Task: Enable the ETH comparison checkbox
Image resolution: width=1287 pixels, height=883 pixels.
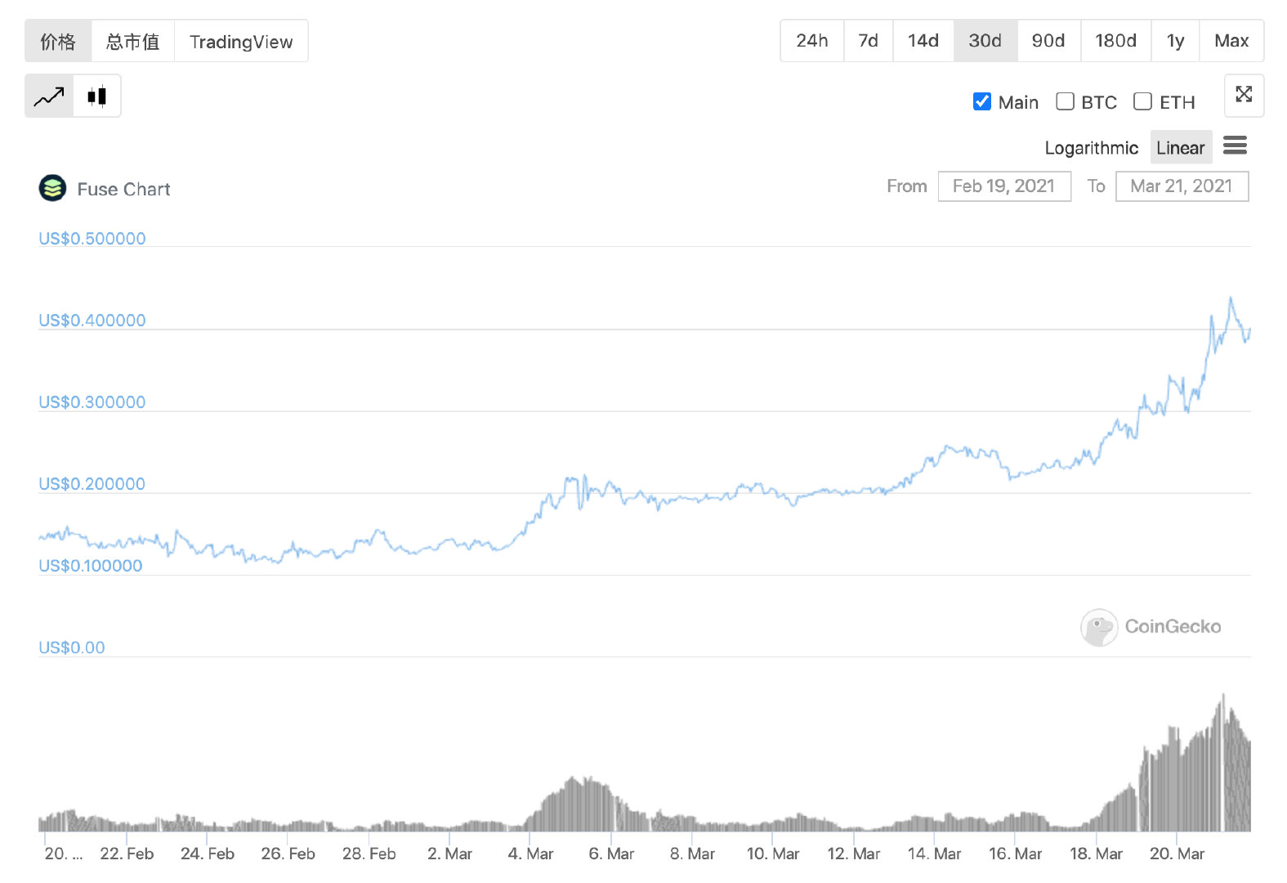Action: [1142, 101]
